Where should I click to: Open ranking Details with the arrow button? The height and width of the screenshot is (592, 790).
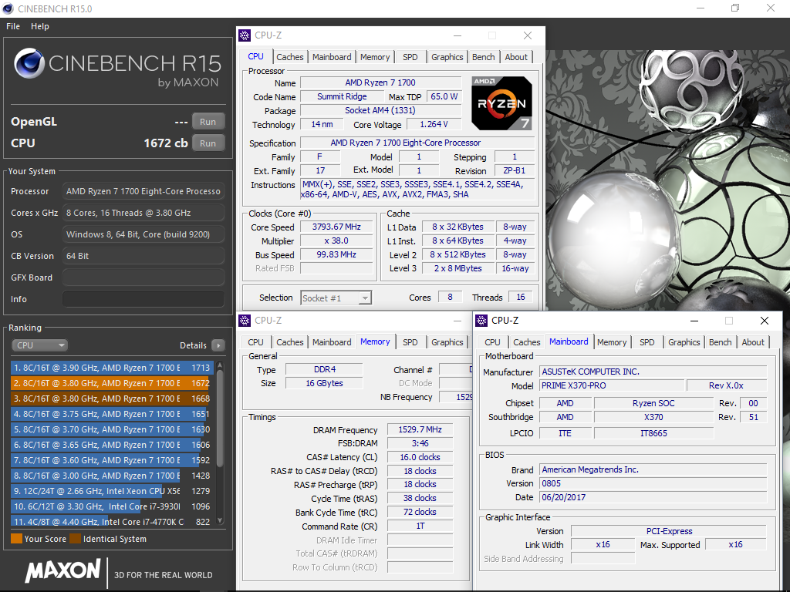click(x=218, y=345)
